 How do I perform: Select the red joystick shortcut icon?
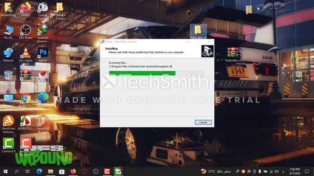click(43, 76)
